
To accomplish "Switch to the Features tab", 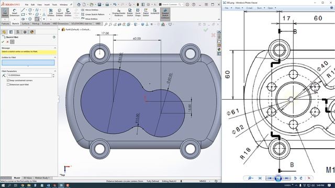I will coord(5,23).
